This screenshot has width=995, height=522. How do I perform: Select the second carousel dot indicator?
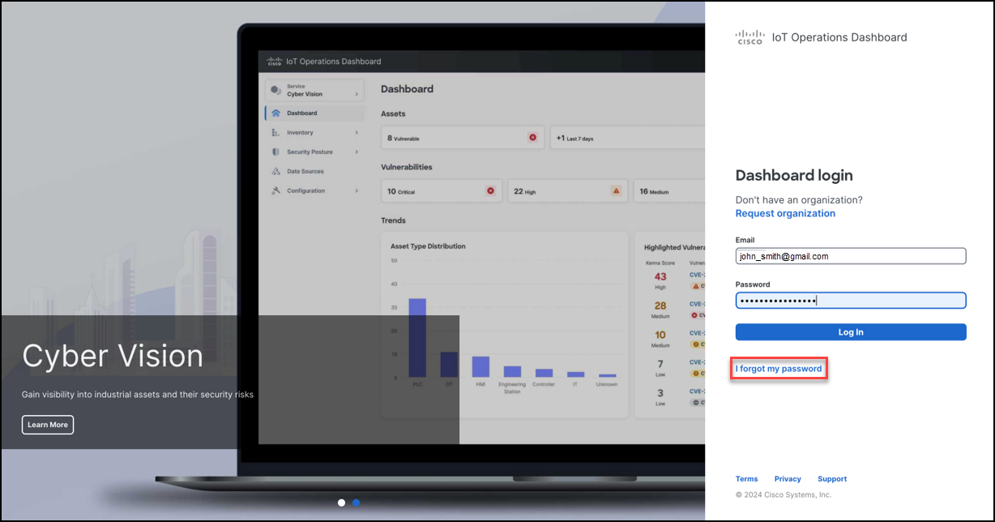coord(356,503)
